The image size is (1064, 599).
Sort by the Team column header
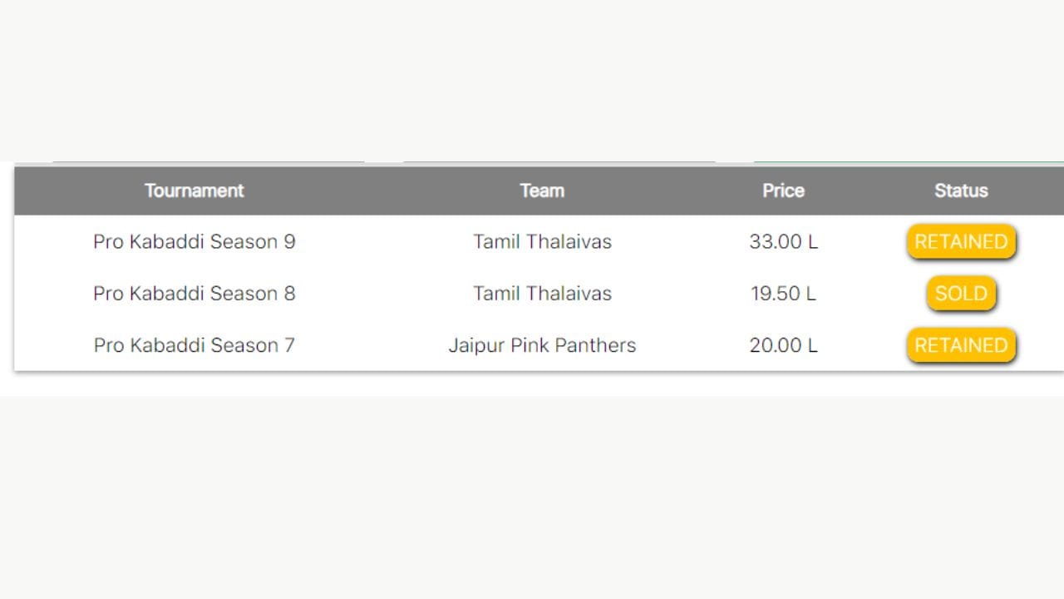(x=542, y=191)
